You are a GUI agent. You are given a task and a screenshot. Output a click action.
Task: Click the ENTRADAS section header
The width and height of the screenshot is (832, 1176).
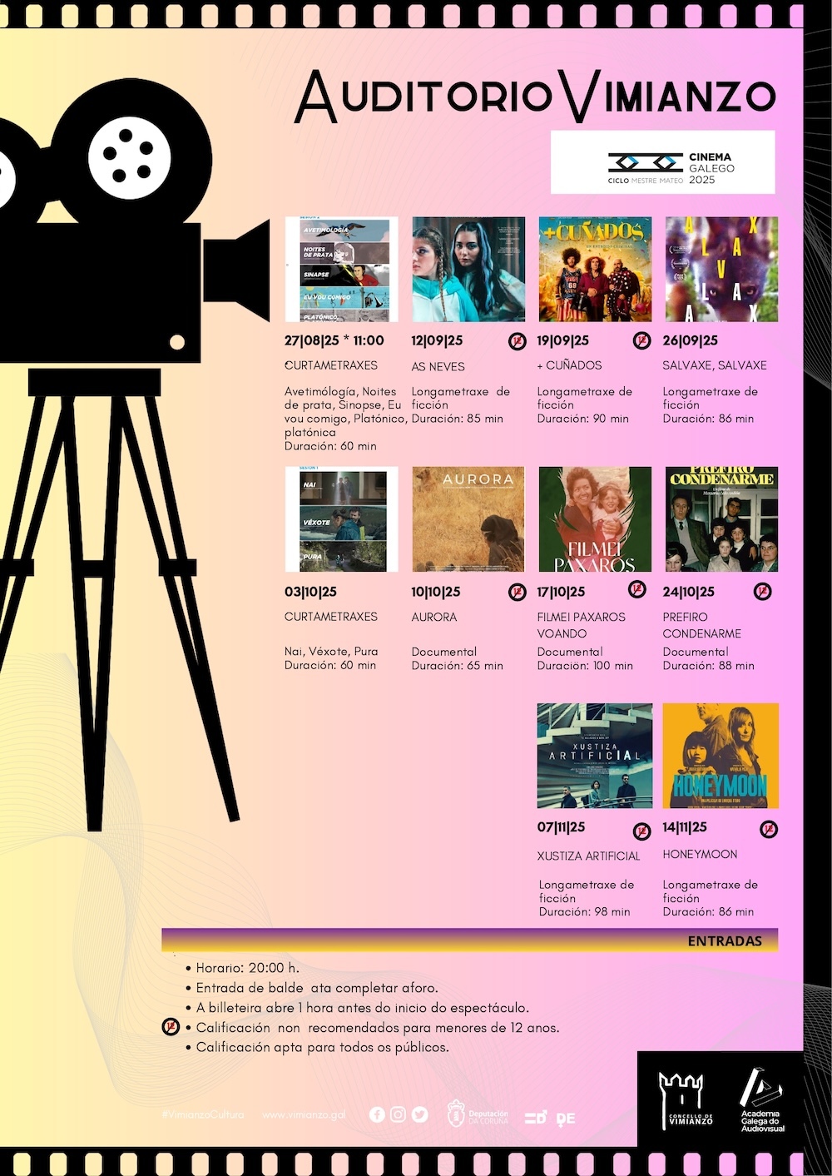coord(725,940)
